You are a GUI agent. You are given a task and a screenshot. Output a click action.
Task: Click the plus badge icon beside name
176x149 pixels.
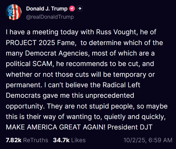point(80,9)
